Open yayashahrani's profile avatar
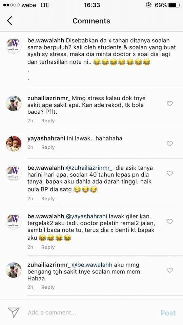 [x=14, y=144]
